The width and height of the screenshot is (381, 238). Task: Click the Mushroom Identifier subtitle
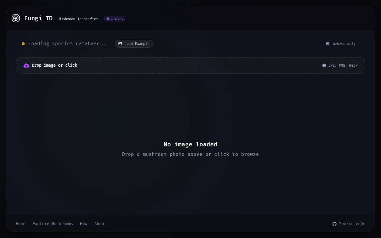pyautogui.click(x=78, y=19)
